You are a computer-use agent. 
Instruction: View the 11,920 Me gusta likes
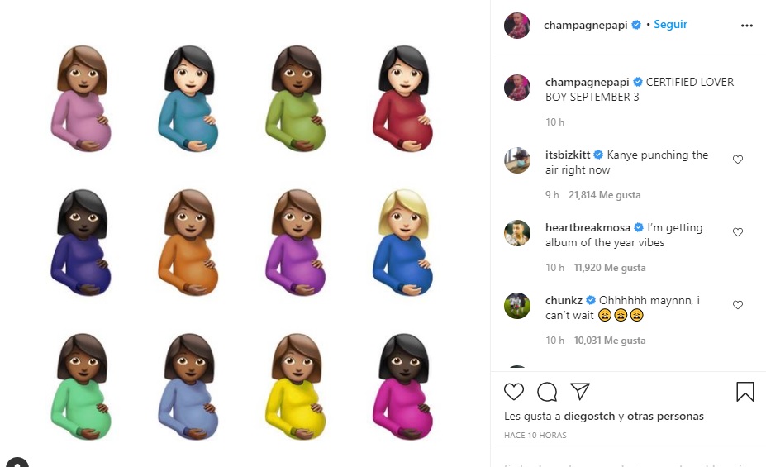click(x=610, y=268)
